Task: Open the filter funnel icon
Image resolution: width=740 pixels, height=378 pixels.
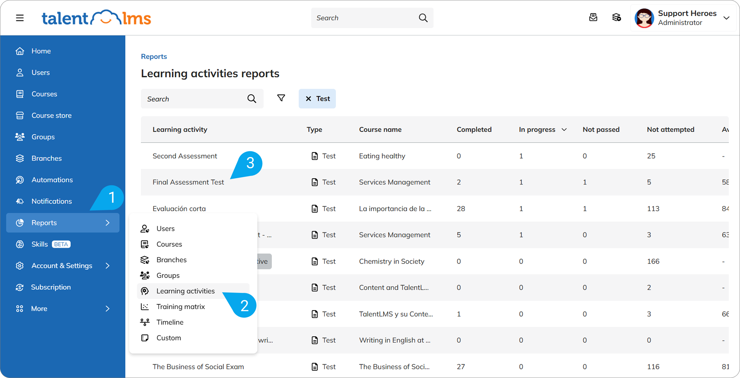Action: [281, 98]
